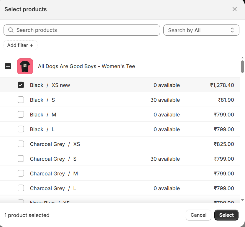
Task: Select the Black / L variant checkbox
Action: click(x=21, y=129)
